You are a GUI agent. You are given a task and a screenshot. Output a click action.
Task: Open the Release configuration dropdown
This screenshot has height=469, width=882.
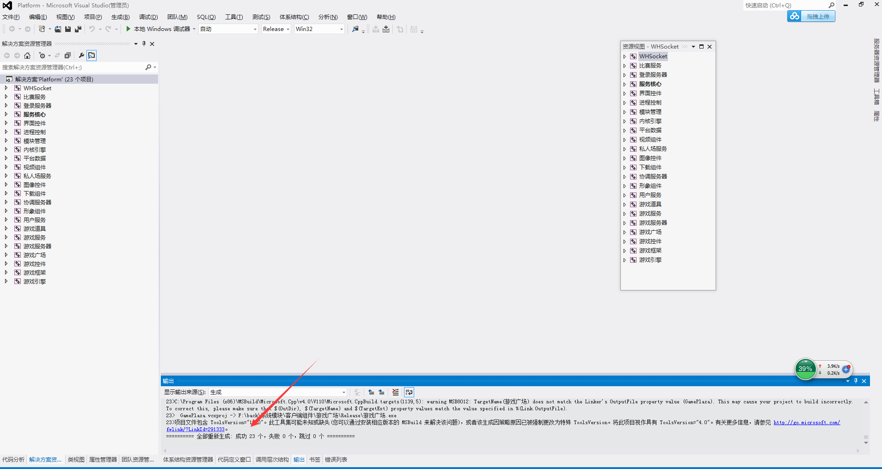276,29
